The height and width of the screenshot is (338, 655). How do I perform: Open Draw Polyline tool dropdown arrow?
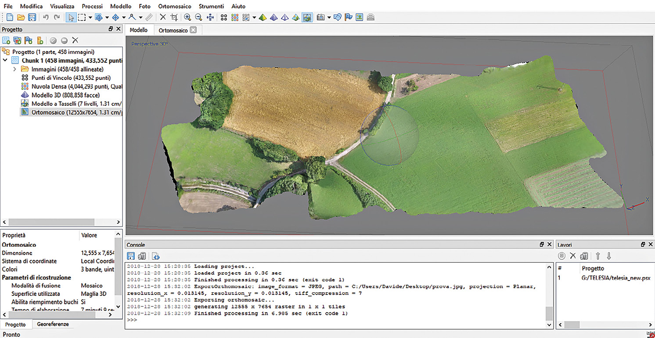[140, 18]
